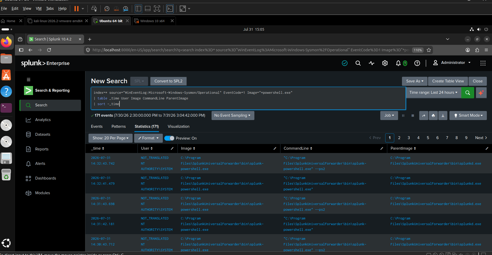The image size is (492, 255).
Task: Open Files from the Ubuntu dock
Action: click(x=6, y=59)
